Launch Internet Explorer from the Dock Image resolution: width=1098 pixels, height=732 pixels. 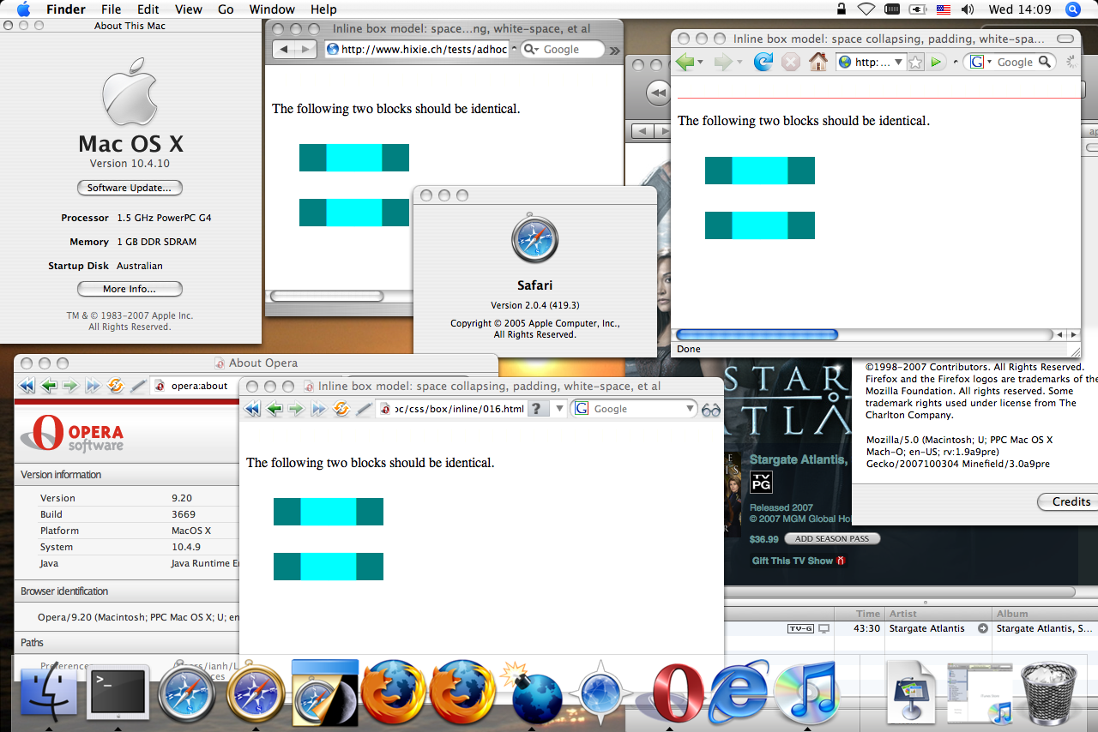738,691
